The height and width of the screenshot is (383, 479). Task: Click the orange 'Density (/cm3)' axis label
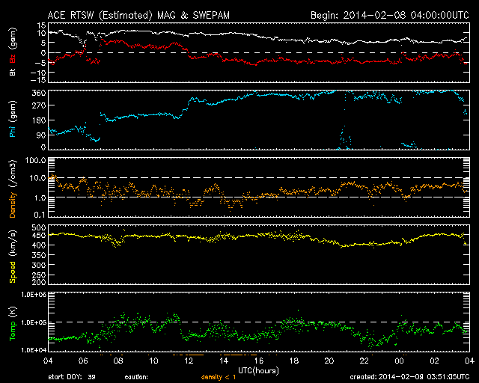tap(13, 189)
